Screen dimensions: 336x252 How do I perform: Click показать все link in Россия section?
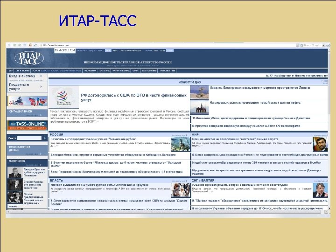tap(180, 135)
